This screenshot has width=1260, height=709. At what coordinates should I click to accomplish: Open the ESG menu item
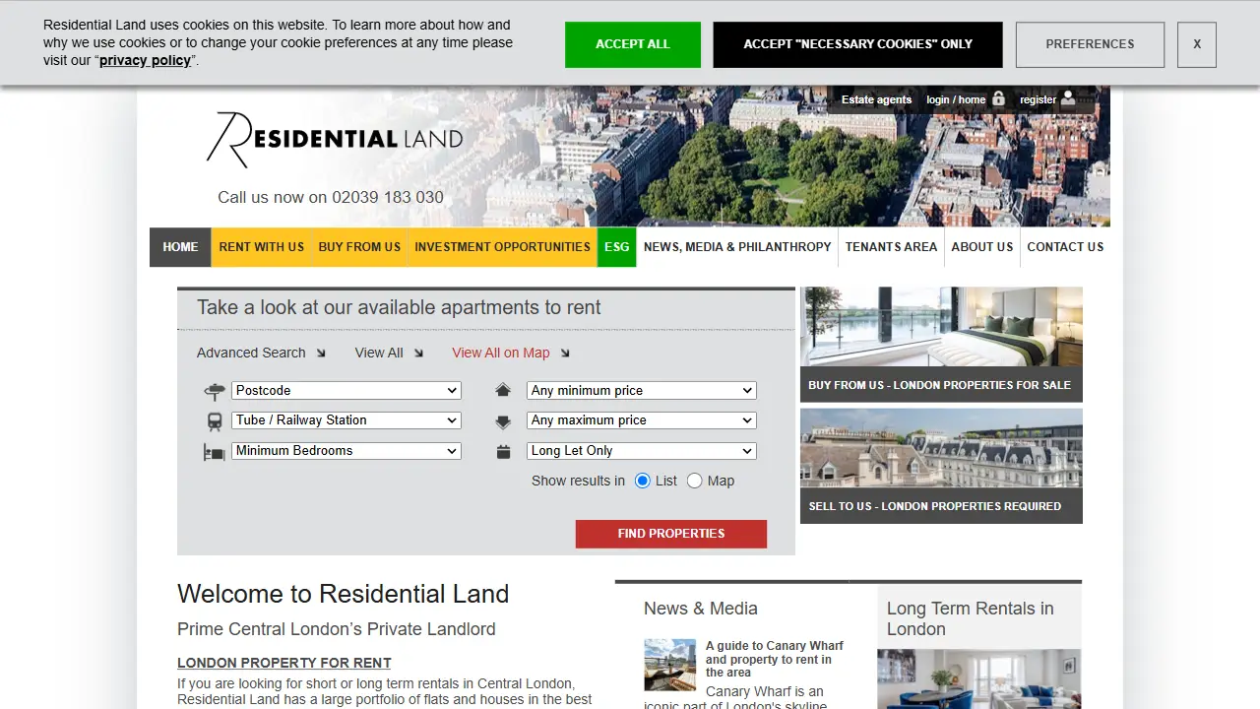coord(616,247)
